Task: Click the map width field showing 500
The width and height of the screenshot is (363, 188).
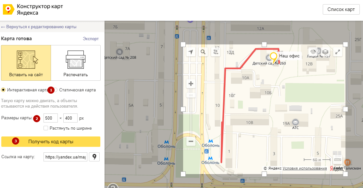Action: click(x=50, y=118)
